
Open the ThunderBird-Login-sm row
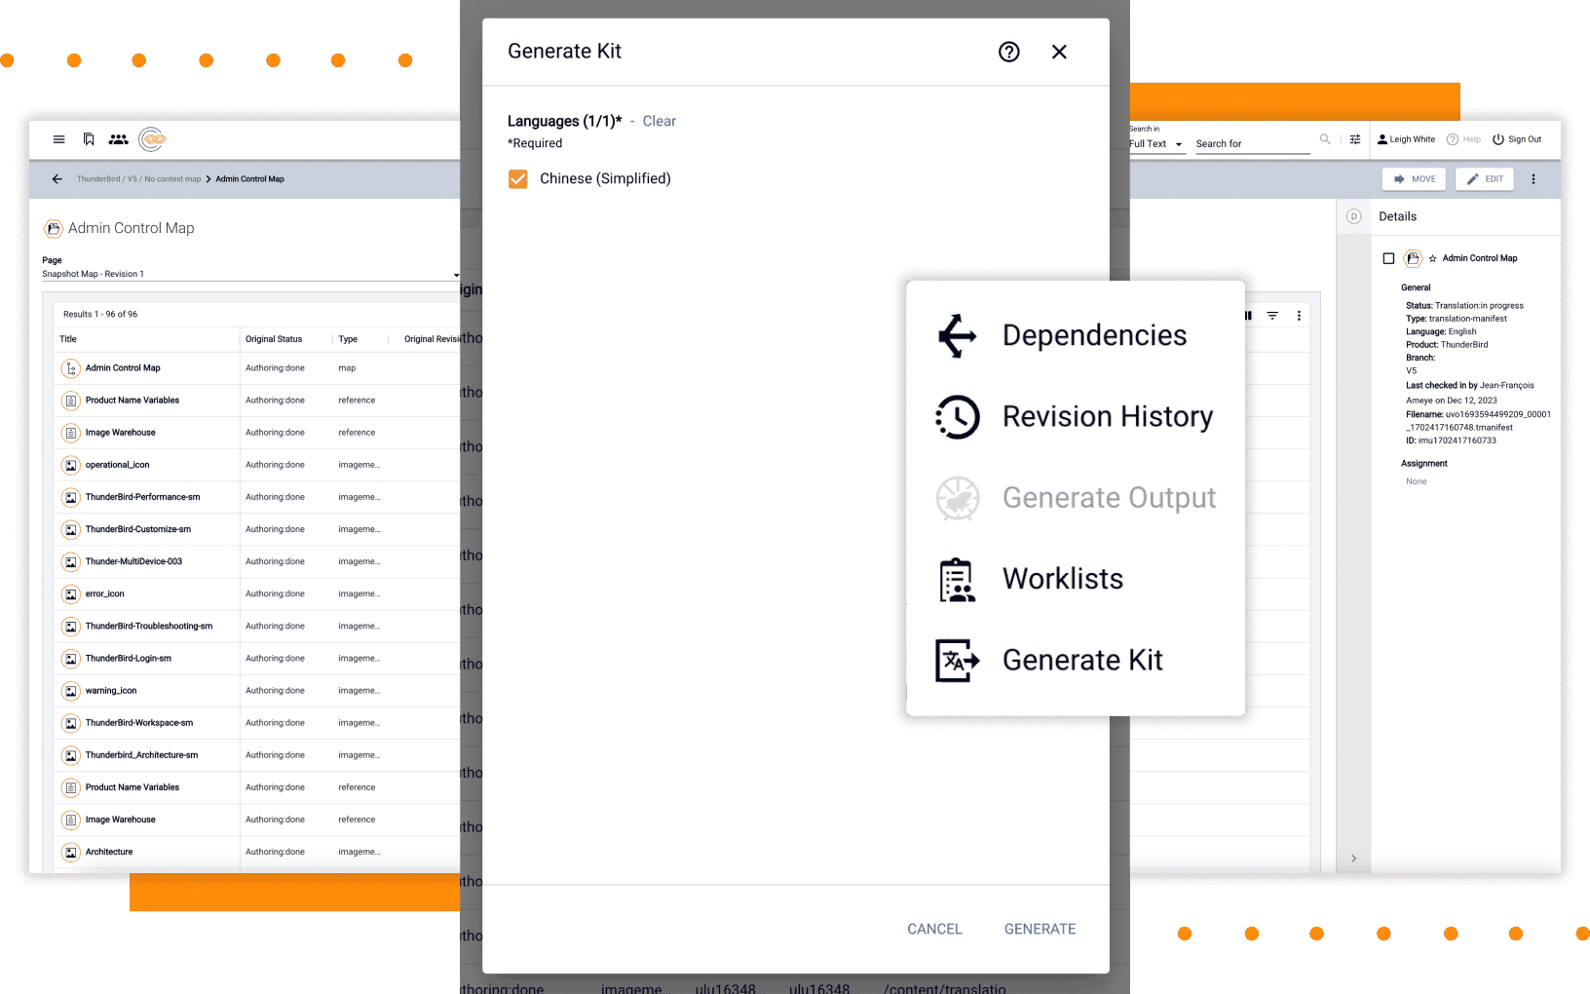point(257,658)
